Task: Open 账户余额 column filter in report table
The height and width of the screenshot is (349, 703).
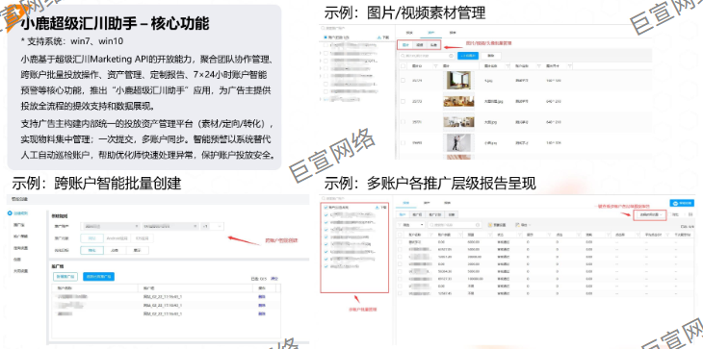Action: coord(460,234)
